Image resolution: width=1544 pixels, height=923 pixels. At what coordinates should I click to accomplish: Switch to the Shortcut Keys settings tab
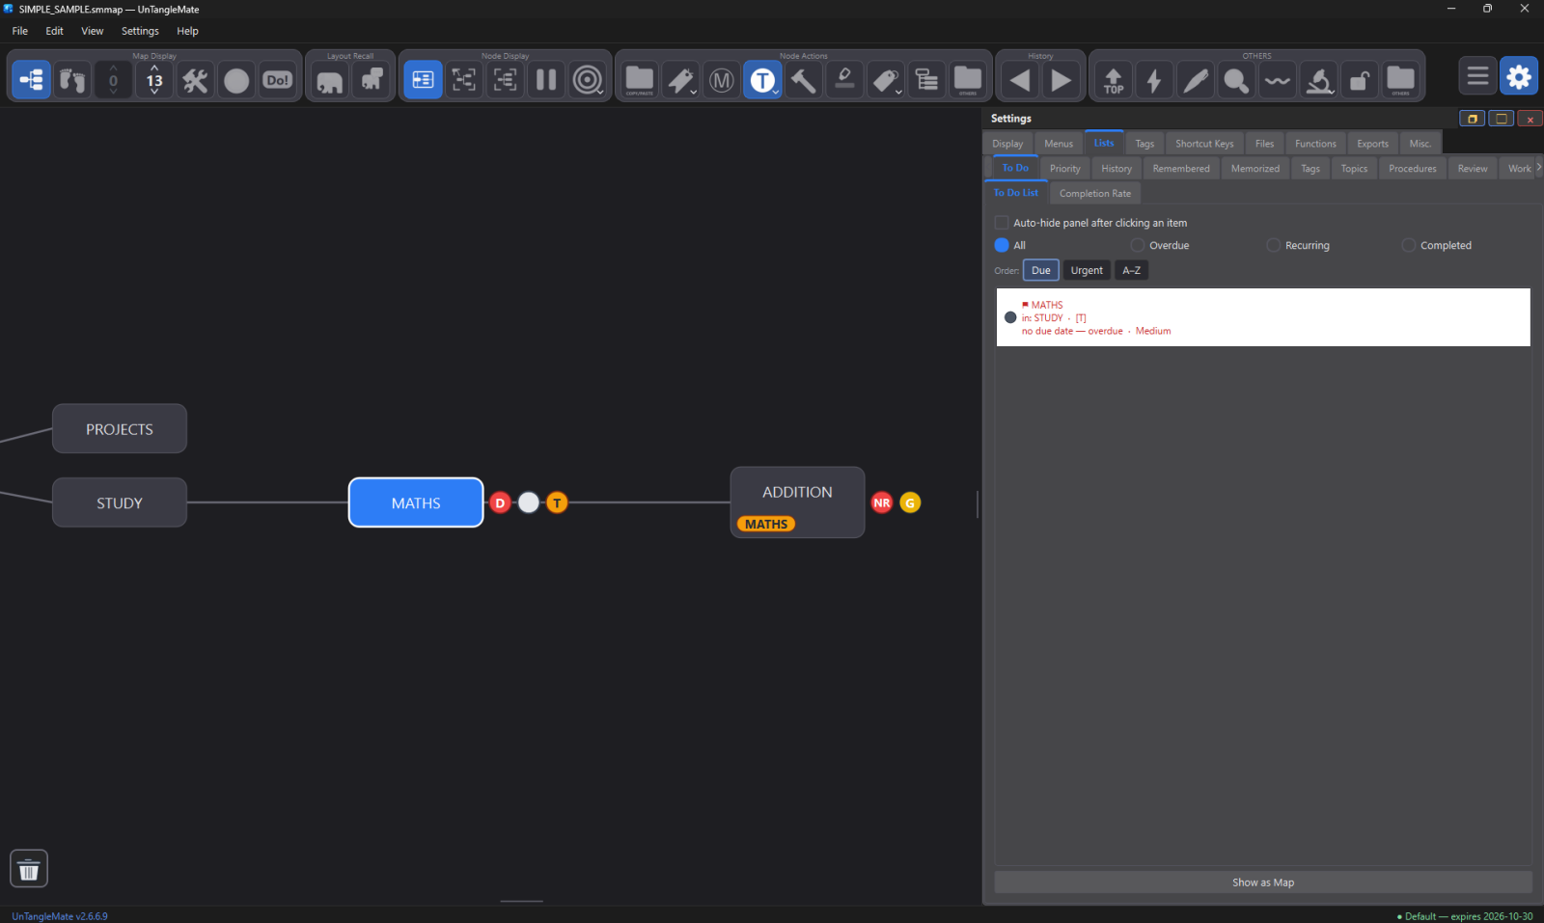(1204, 144)
